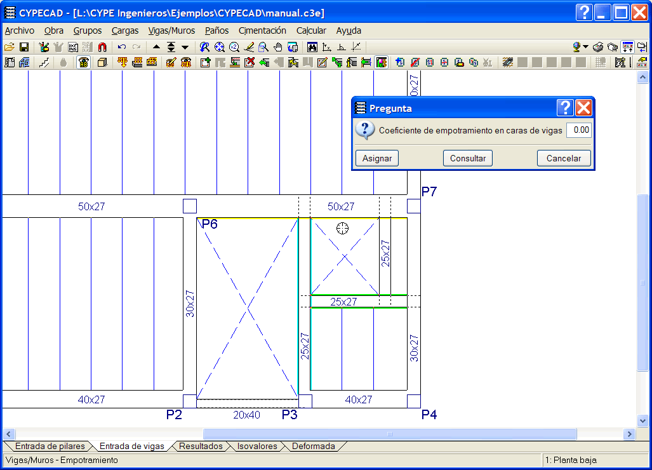Toggle the floating toolbar window button
This screenshot has height=470, width=652.
pyautogui.click(x=627, y=47)
